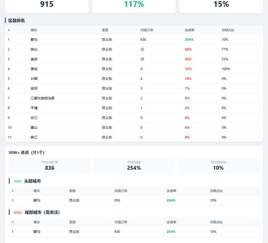Click the 2% rate in 平塘 row
Screen dimensions: 268x243
pyautogui.click(x=187, y=108)
